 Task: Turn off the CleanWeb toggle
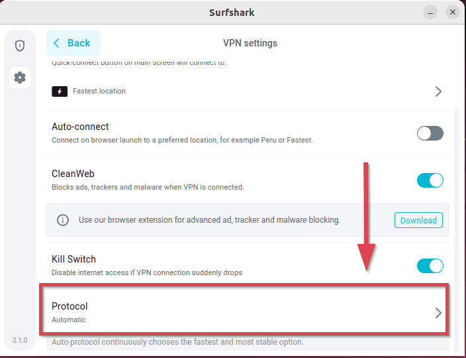[x=430, y=180]
